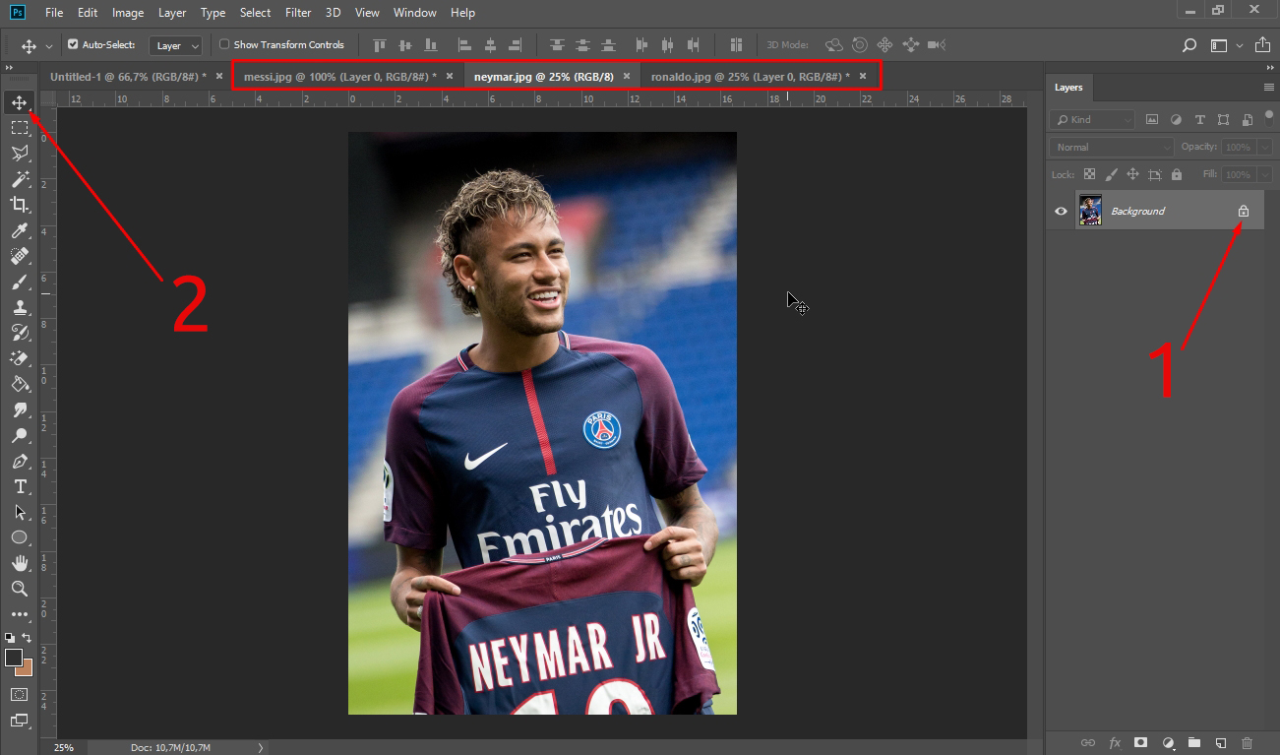Add a layer mask
Screen dimensions: 1280x755
pos(1140,742)
